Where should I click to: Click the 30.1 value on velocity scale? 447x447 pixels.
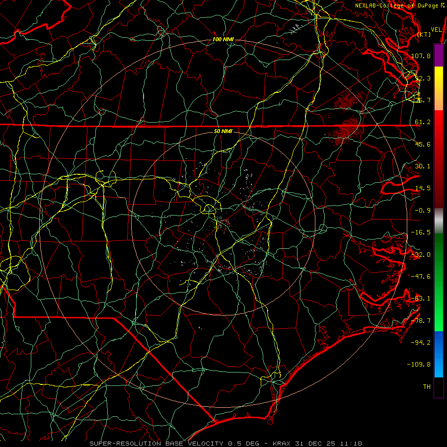coord(423,166)
